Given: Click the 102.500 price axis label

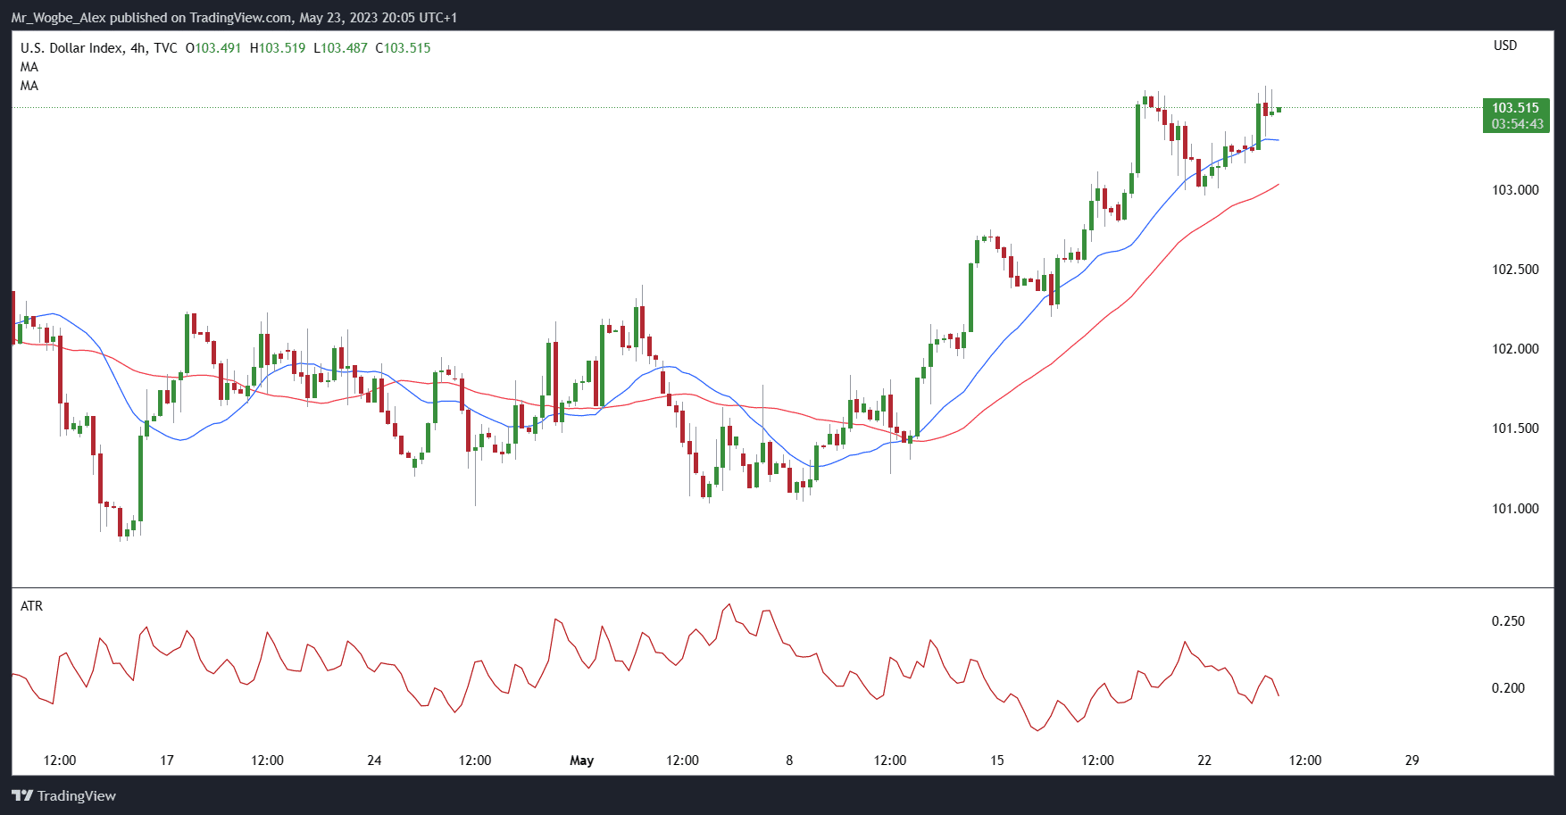Looking at the screenshot, I should click(x=1515, y=270).
